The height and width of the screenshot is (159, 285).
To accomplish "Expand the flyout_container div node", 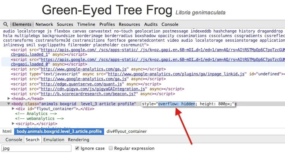I will click(x=13, y=109).
